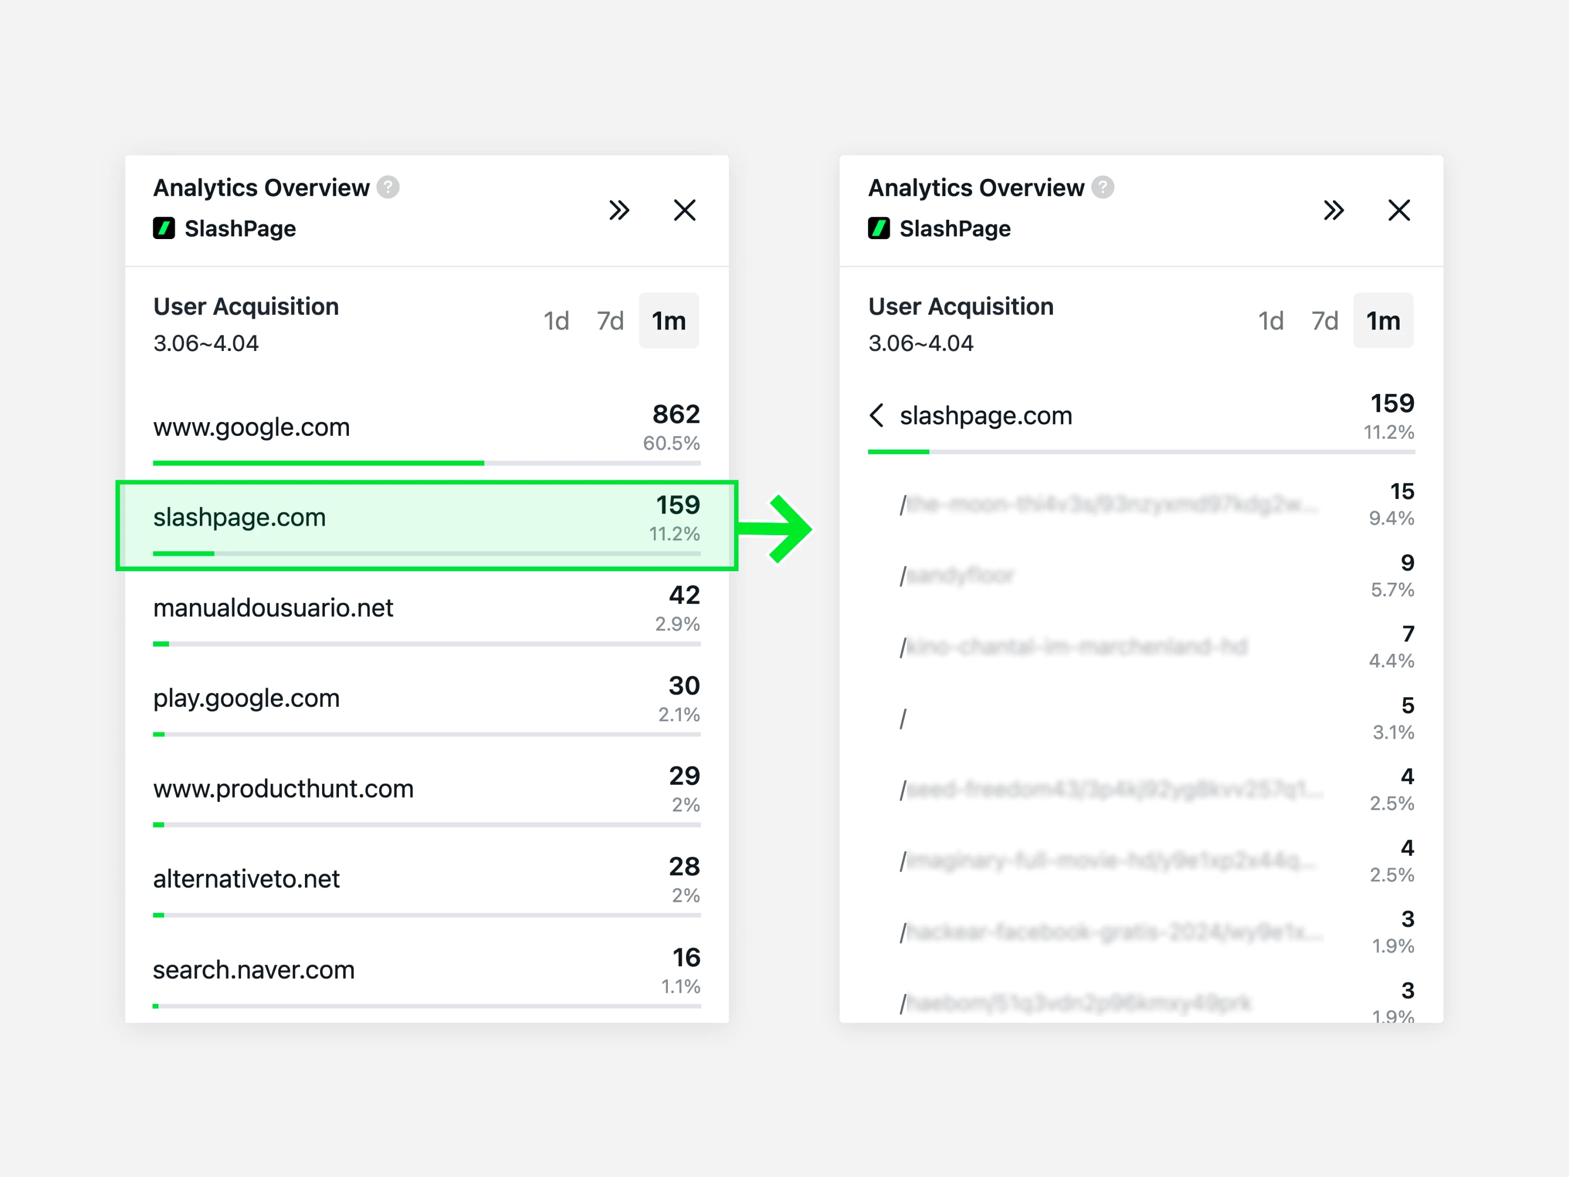Select 1m range in right panel
Image resolution: width=1569 pixels, height=1177 pixels.
pos(1383,321)
